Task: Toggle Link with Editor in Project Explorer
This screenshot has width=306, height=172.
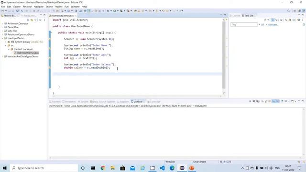Action: point(32,20)
